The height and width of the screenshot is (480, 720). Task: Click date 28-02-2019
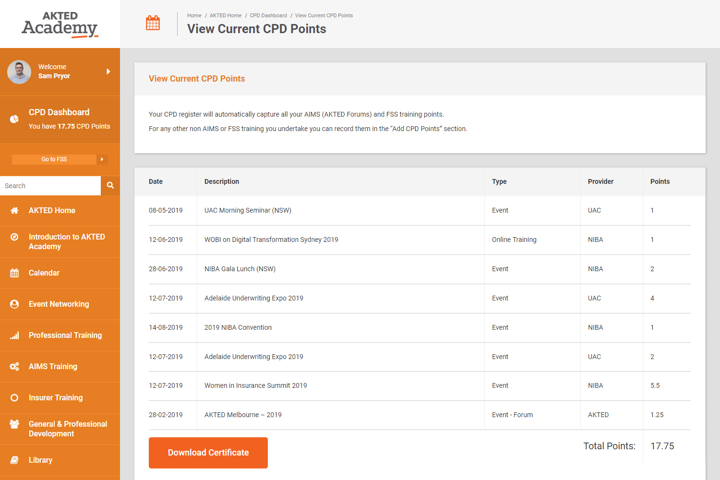coord(166,415)
